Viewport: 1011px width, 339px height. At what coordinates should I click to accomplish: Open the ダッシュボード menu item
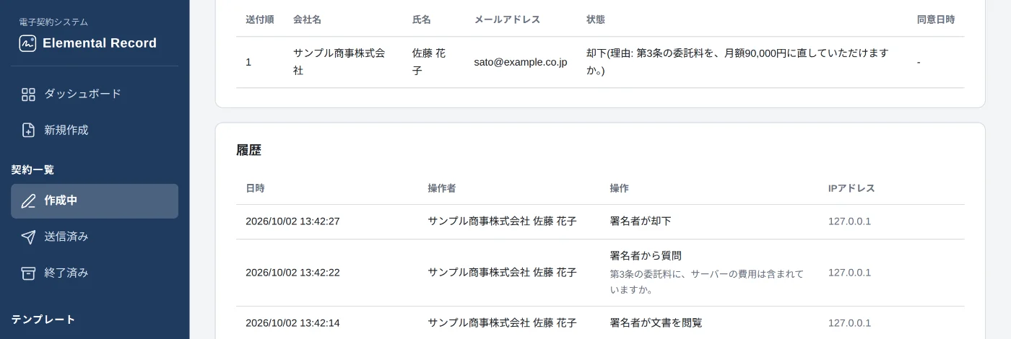pyautogui.click(x=95, y=94)
